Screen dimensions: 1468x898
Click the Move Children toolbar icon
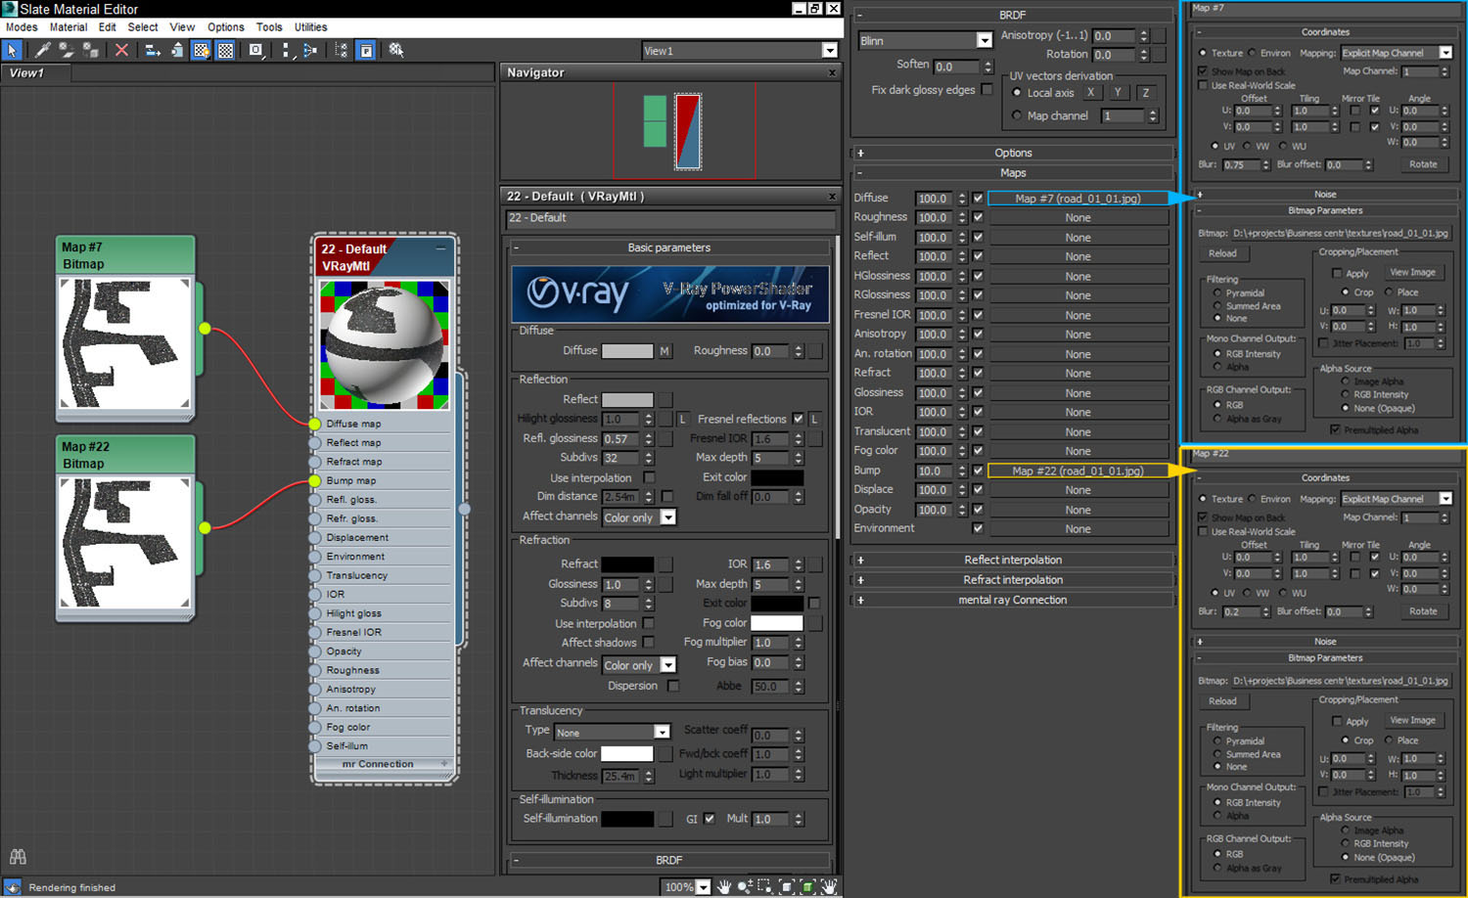coord(153,50)
